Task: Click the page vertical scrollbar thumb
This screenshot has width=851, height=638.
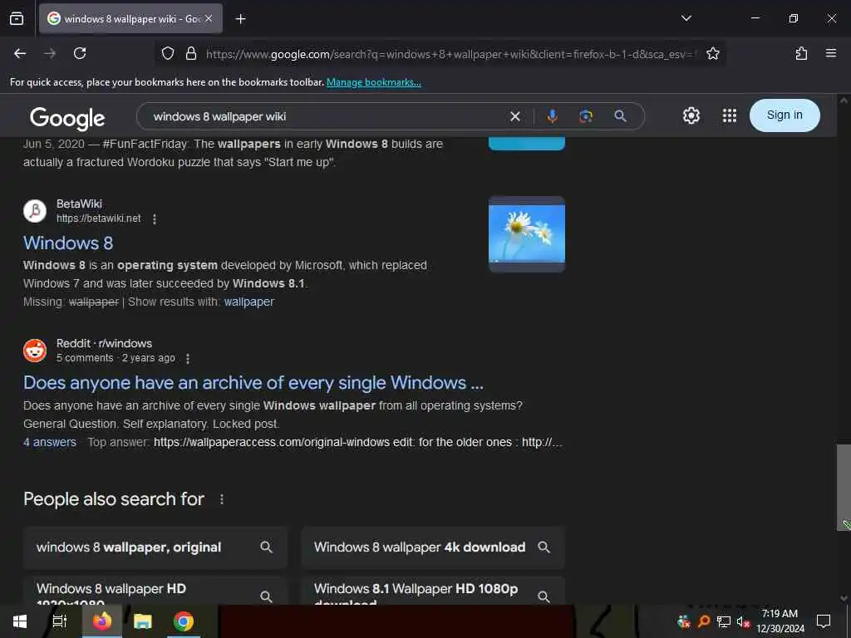Action: coord(843,487)
